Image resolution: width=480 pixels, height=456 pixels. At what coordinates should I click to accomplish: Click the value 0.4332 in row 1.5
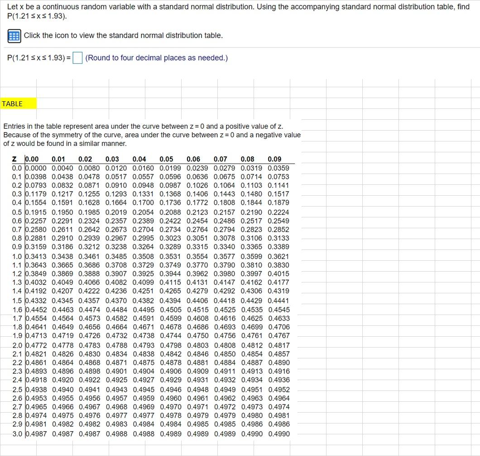coord(36,301)
